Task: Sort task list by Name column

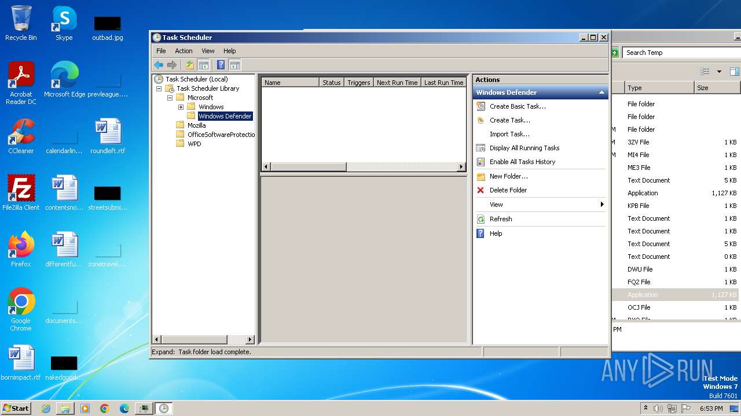Action: (290, 83)
